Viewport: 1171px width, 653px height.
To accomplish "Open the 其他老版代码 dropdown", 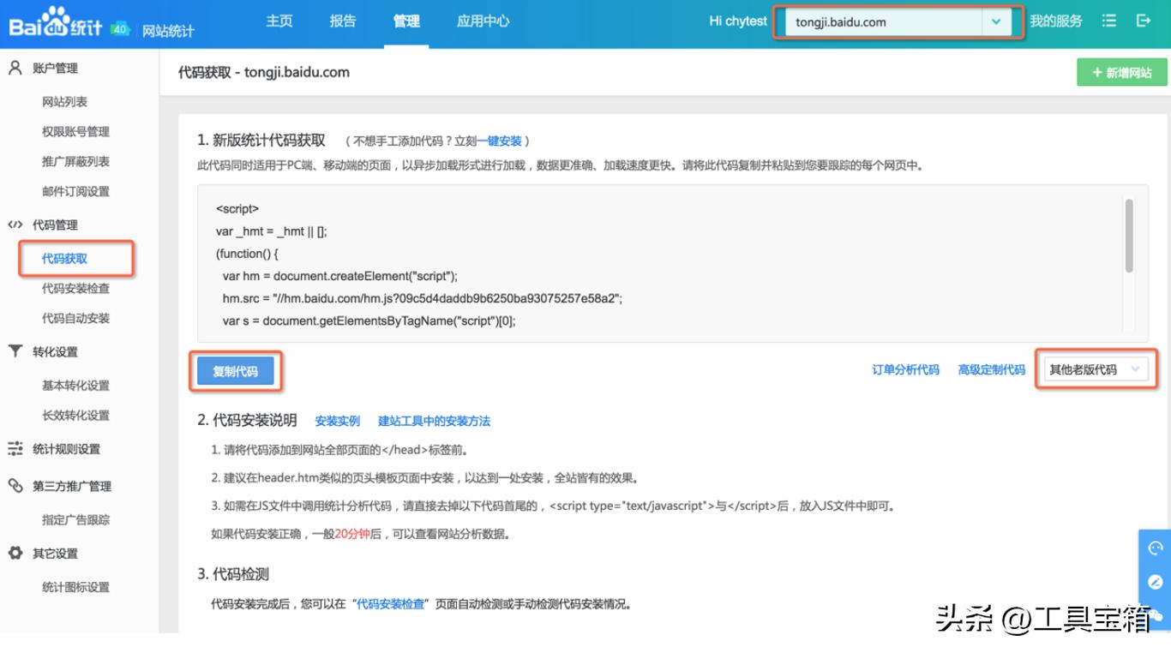I will click(x=1097, y=370).
